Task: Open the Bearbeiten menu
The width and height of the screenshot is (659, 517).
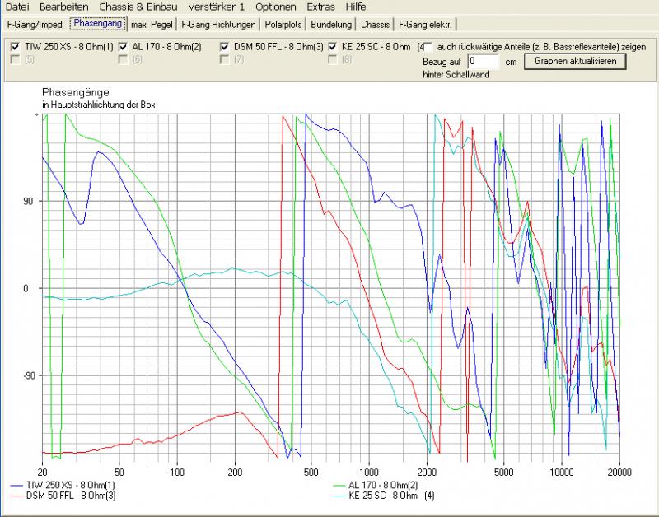Action: (63, 7)
